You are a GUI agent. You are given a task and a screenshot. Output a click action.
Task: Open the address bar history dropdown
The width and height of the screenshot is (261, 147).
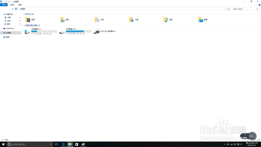click(226, 9)
